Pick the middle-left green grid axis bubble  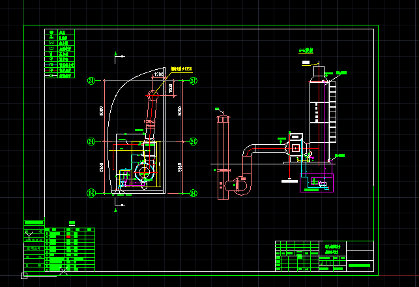(x=91, y=142)
